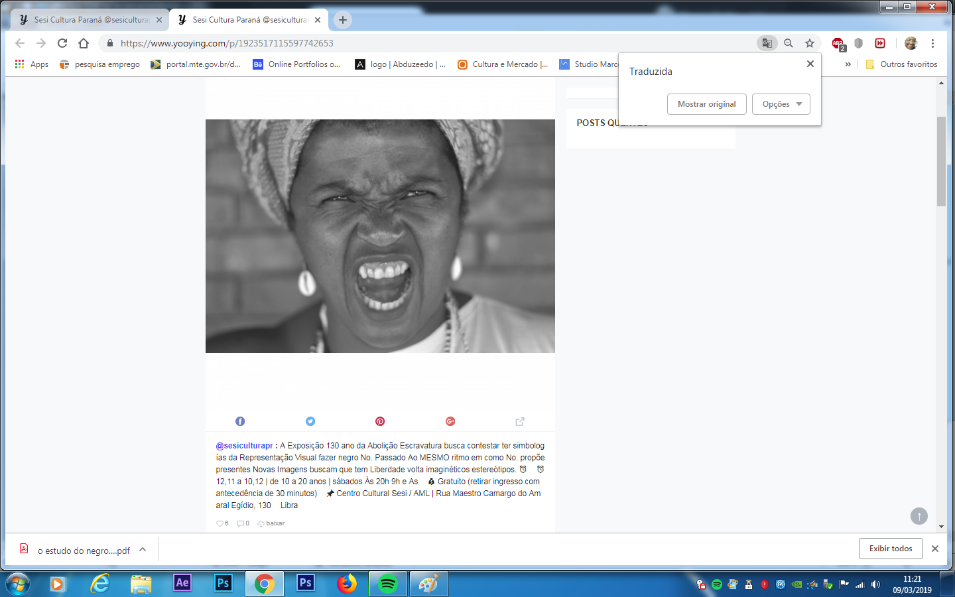Click the URL address bar field
955x597 pixels.
[x=431, y=43]
